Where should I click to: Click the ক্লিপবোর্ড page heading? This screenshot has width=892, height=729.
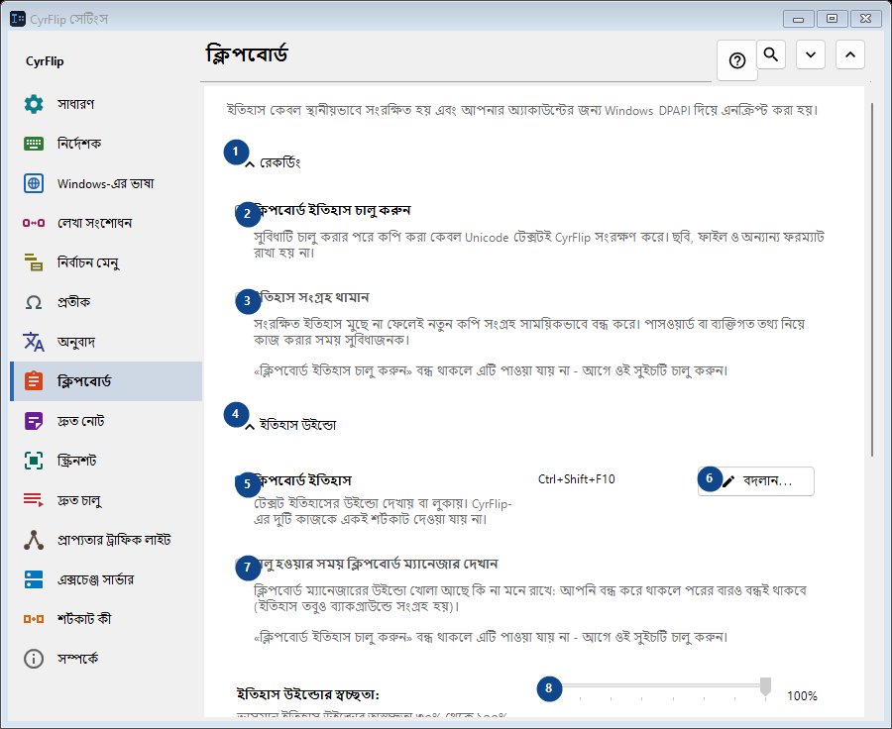click(247, 54)
